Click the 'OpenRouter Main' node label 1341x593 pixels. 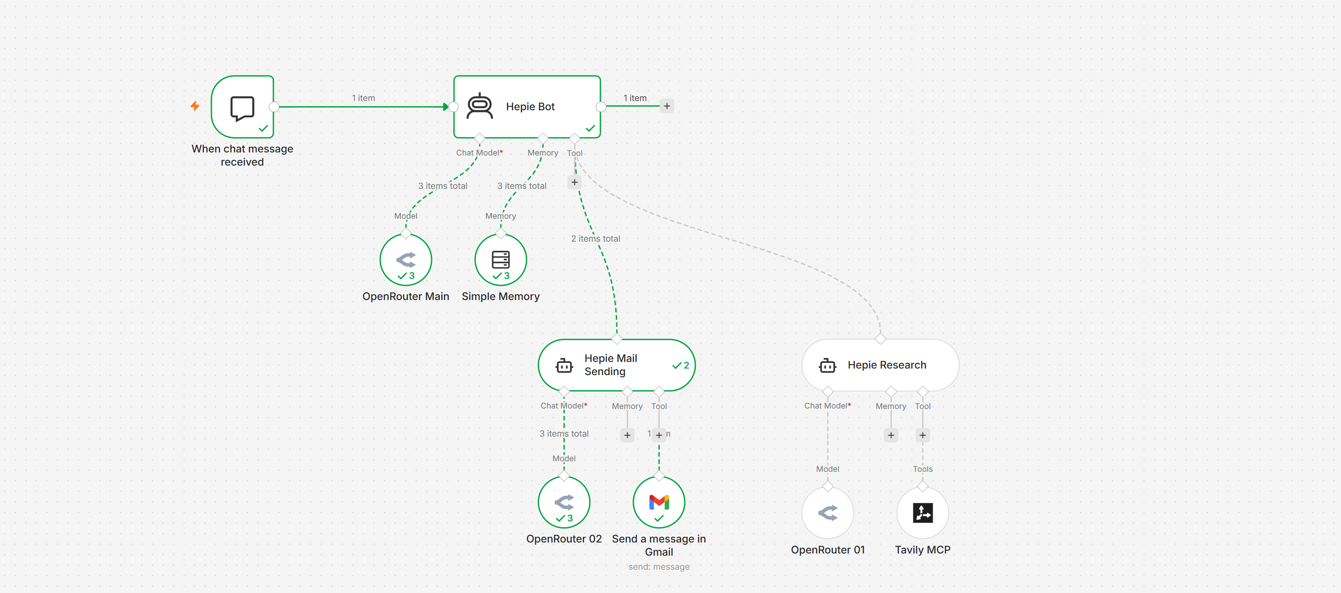(406, 296)
